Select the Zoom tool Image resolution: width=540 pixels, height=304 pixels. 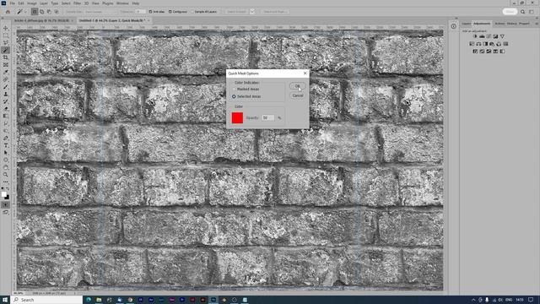[6, 175]
